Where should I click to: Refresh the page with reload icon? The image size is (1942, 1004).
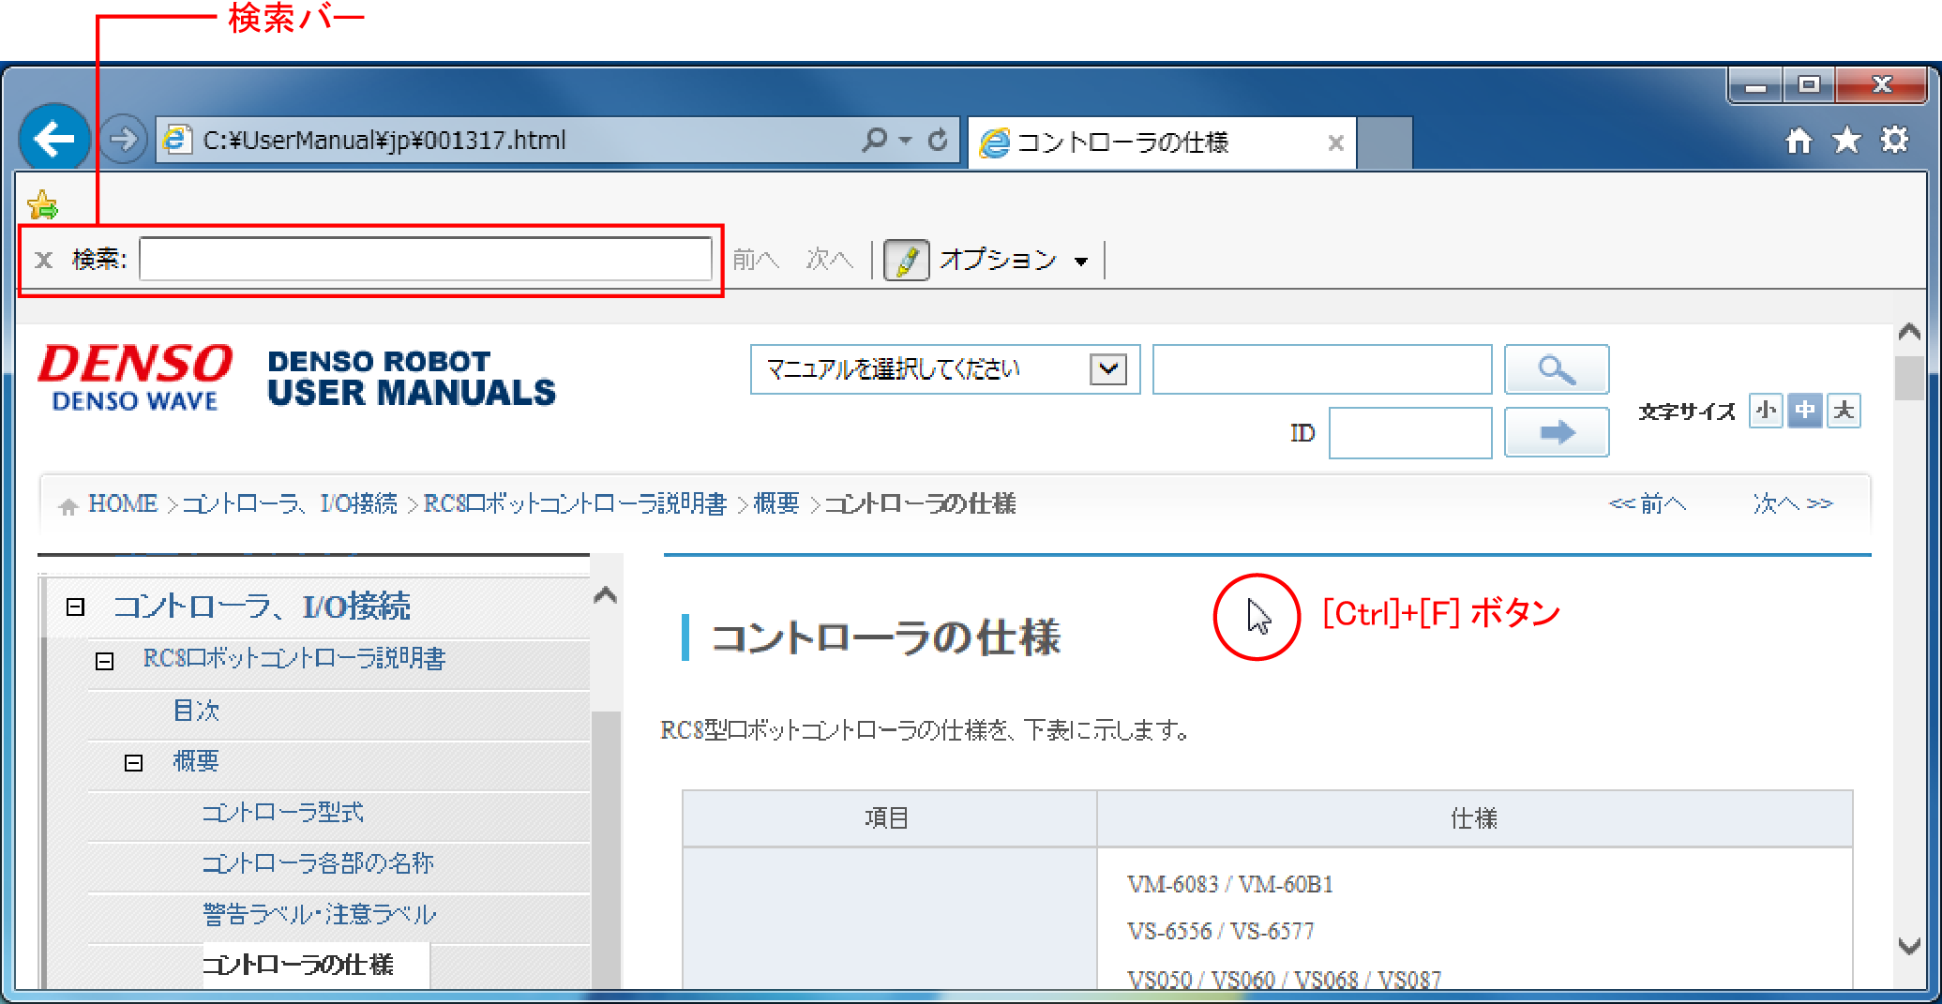pyautogui.click(x=938, y=141)
